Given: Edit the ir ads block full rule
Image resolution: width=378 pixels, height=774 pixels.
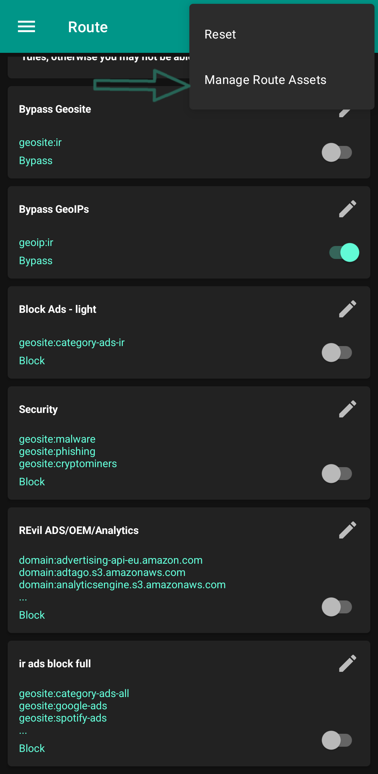Looking at the screenshot, I should (348, 663).
